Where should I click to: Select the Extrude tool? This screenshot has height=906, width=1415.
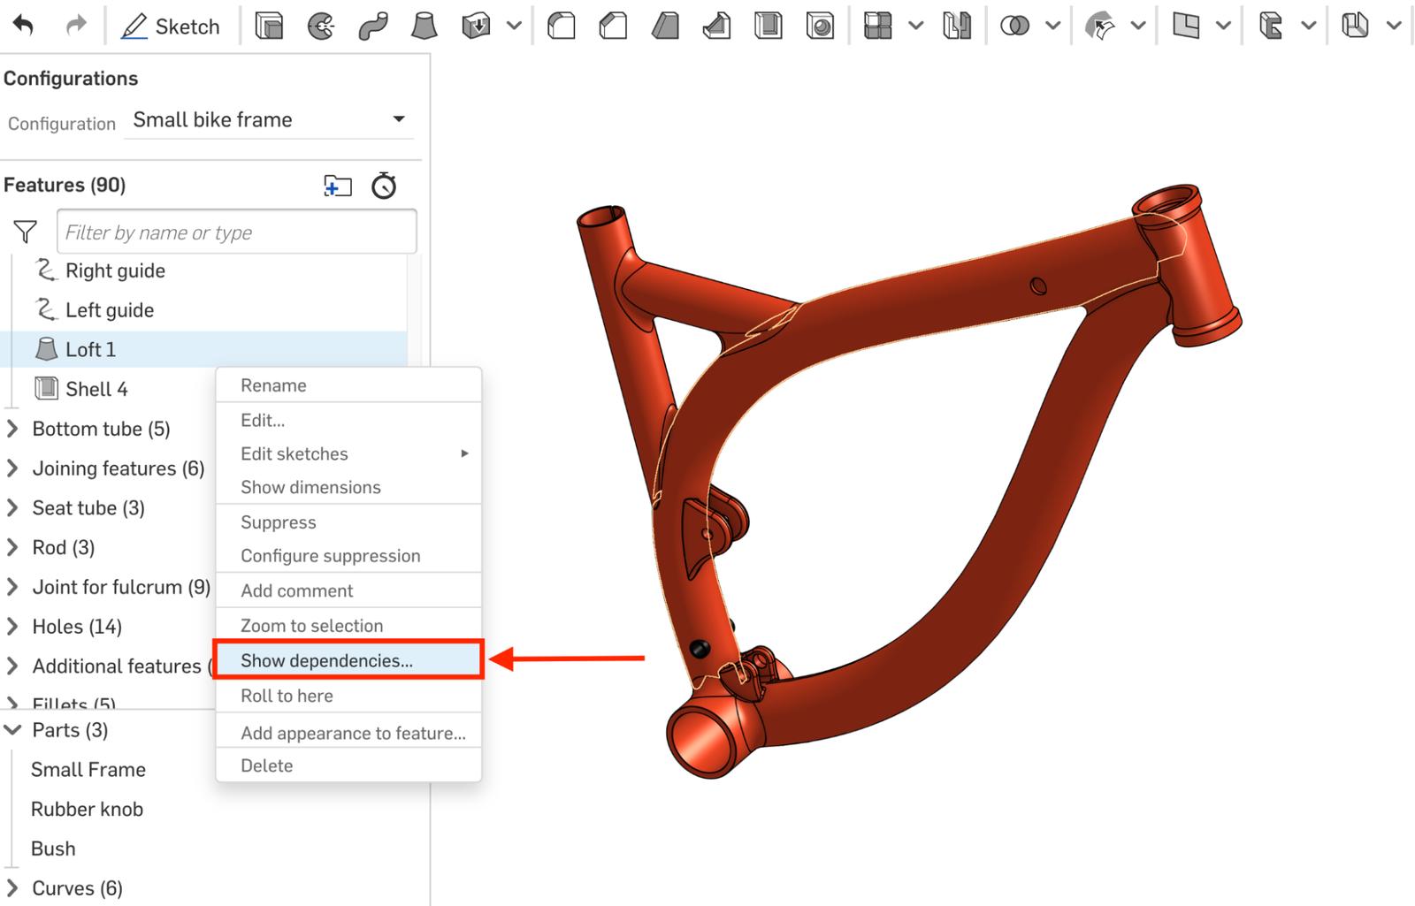(x=269, y=27)
